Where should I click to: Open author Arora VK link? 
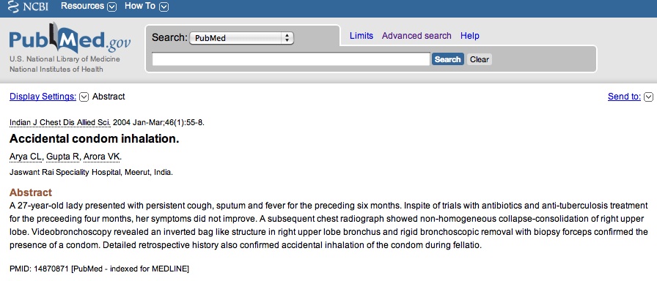[x=102, y=157]
